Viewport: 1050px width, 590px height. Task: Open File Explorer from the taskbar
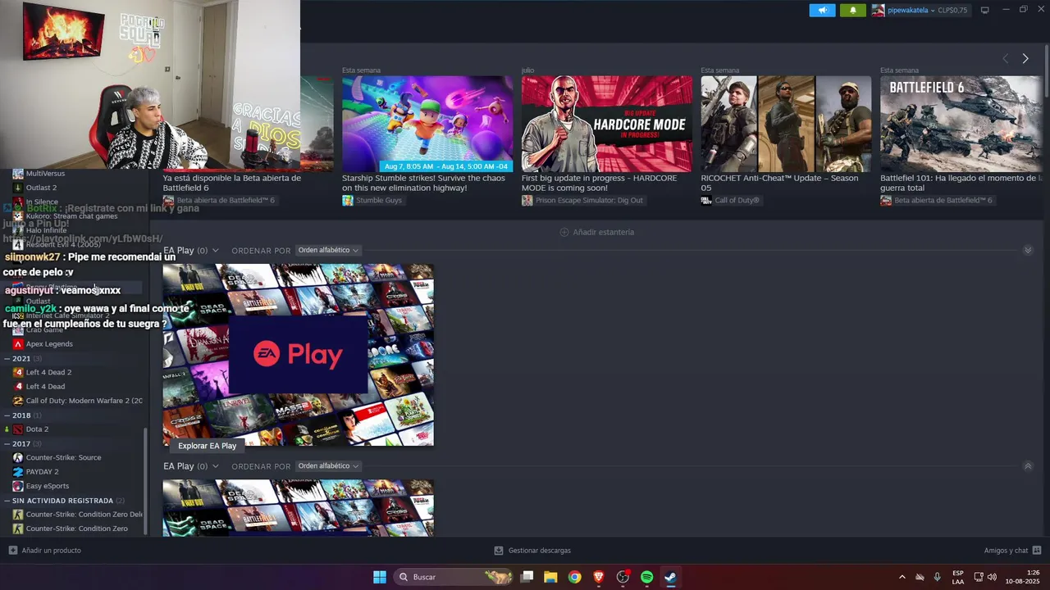tap(550, 577)
